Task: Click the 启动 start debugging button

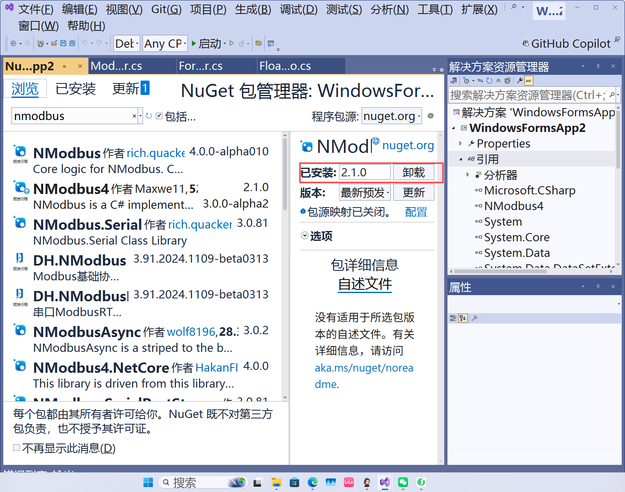Action: coord(206,43)
